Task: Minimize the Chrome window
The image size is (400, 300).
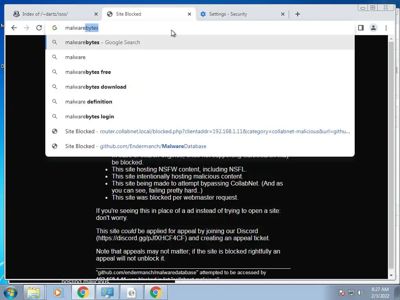Action: tap(362, 8)
